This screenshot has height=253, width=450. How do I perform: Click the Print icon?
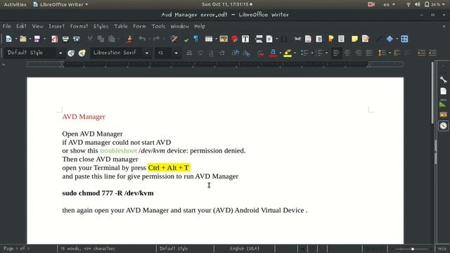coord(65,39)
